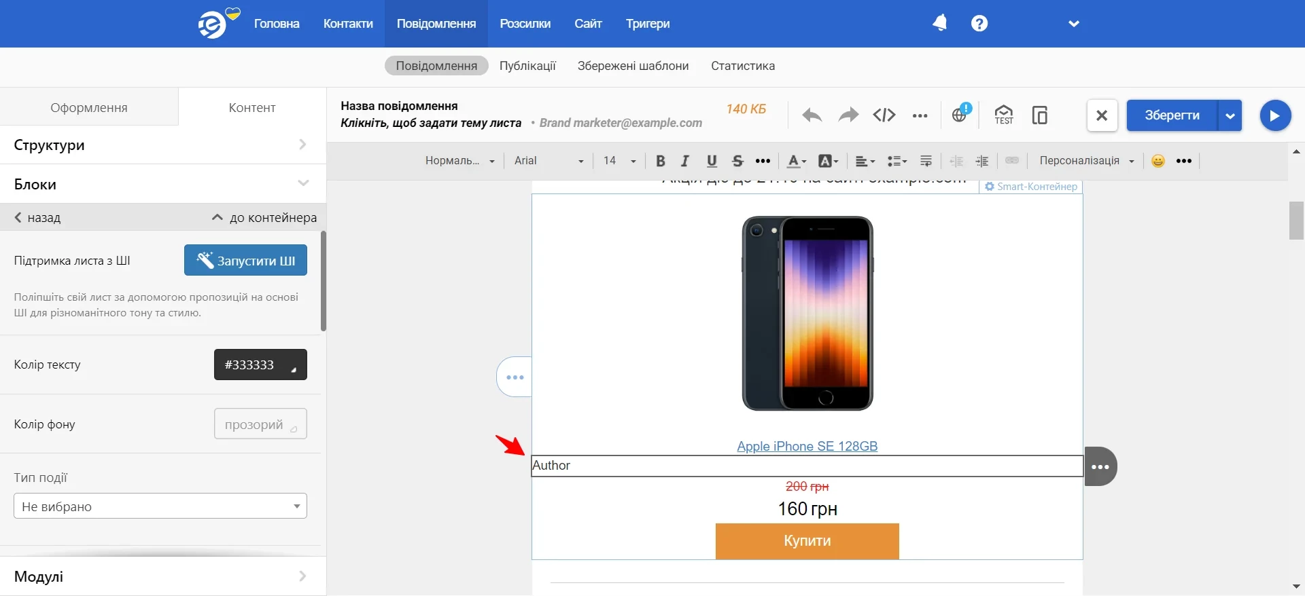Image resolution: width=1305 pixels, height=596 pixels.
Task: Open the Зберегти dropdown arrow
Action: 1230,115
